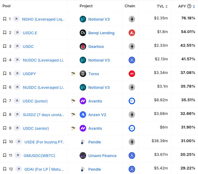Bookmark the USDC.E pool in row 2
The image size is (198, 174).
(5, 32)
